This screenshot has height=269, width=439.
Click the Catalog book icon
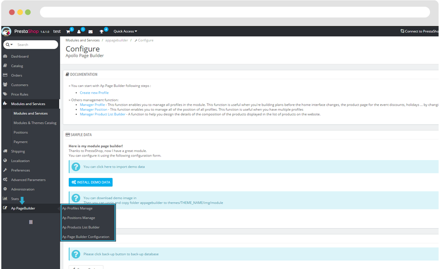click(x=5, y=66)
